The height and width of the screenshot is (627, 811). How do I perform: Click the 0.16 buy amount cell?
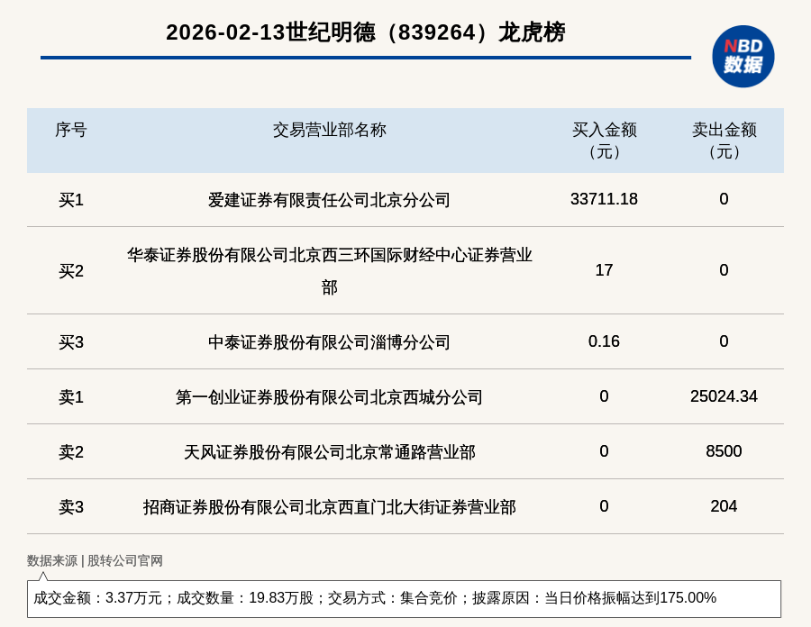click(604, 341)
